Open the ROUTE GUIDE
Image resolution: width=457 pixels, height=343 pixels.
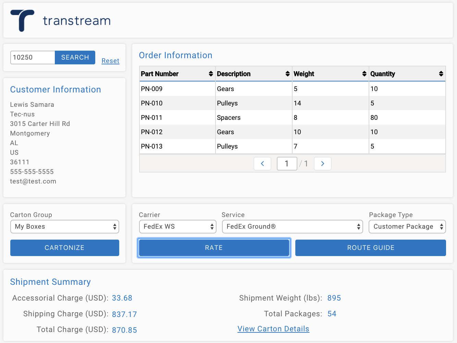click(370, 247)
